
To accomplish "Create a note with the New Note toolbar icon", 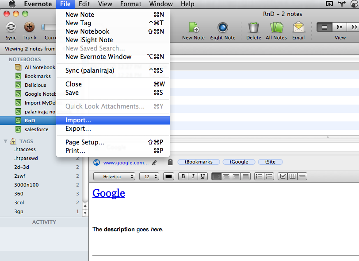I will [x=194, y=27].
